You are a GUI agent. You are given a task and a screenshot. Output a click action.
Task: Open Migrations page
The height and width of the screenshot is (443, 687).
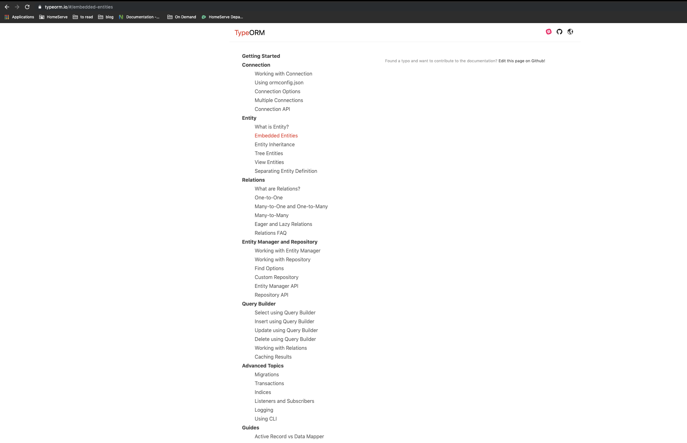(x=266, y=374)
